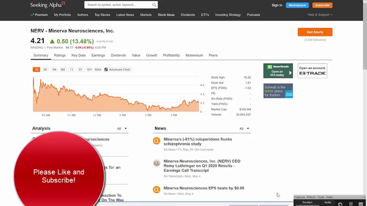Switch to the Summary tab

click(41, 56)
